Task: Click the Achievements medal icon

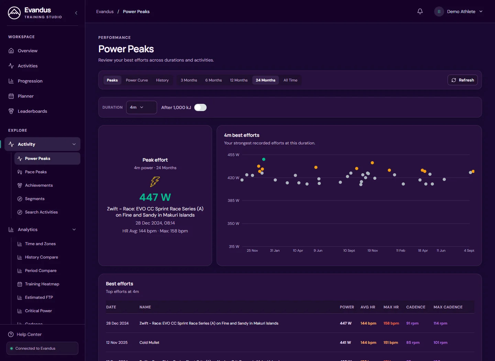Action: click(x=20, y=185)
